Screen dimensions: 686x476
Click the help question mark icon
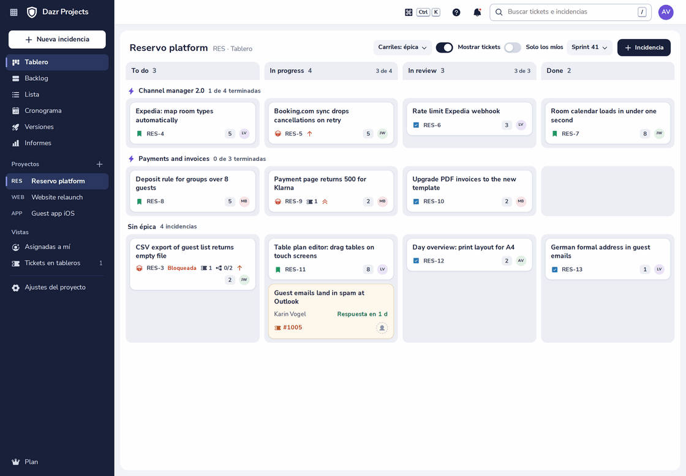[456, 12]
